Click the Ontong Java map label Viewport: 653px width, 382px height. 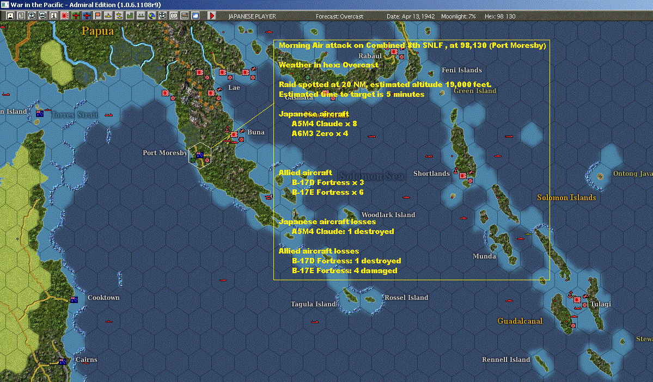click(x=633, y=174)
